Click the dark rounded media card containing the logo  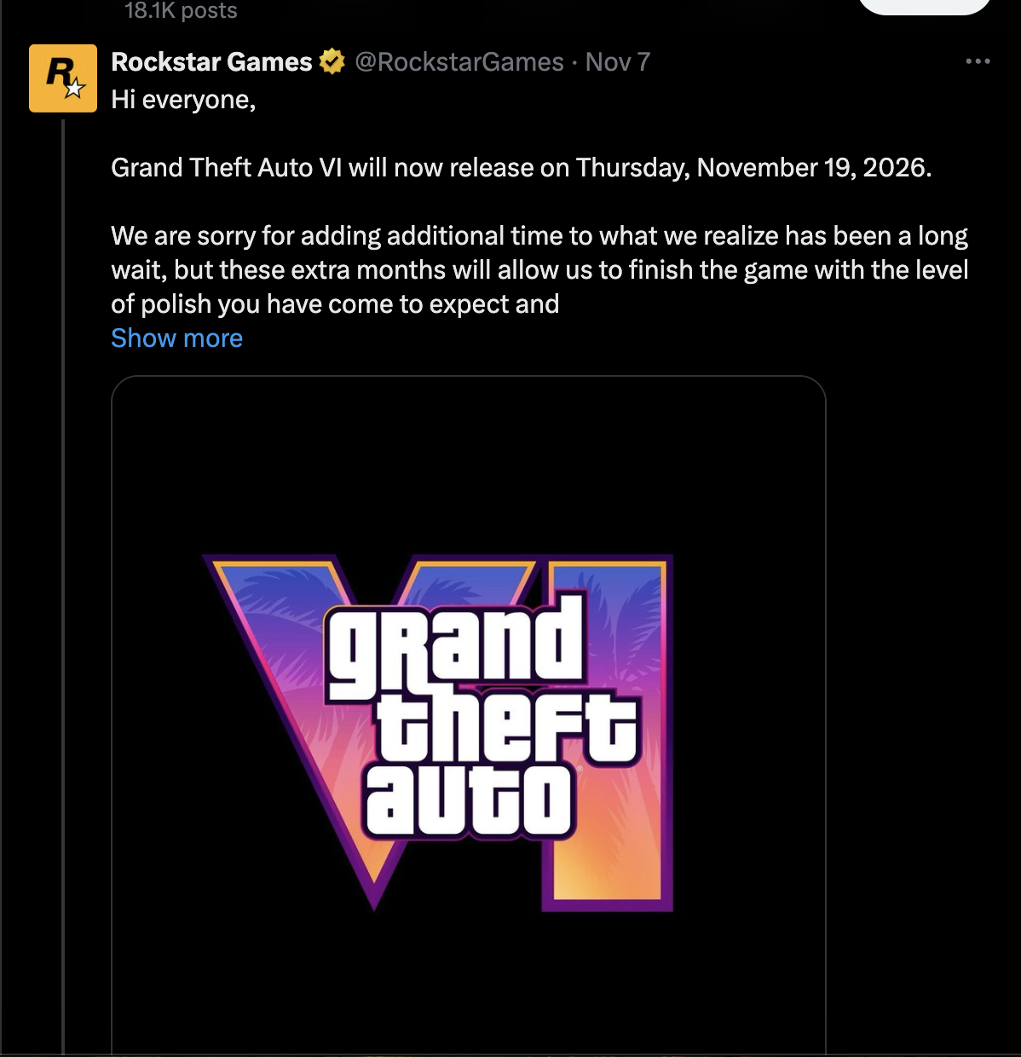tap(470, 716)
